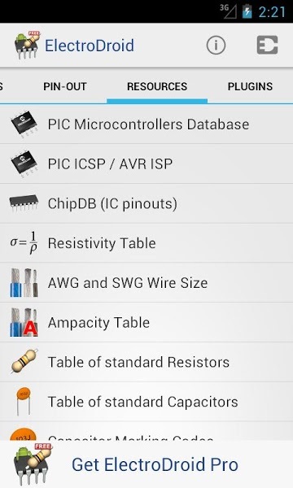Tap the info icon in the header
Image resolution: width=293 pixels, height=488 pixels.
tap(216, 46)
